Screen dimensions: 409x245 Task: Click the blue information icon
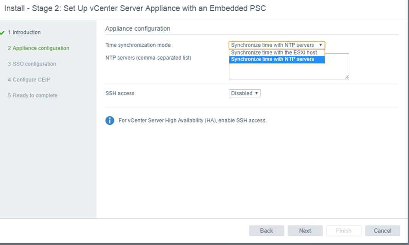(x=110, y=121)
